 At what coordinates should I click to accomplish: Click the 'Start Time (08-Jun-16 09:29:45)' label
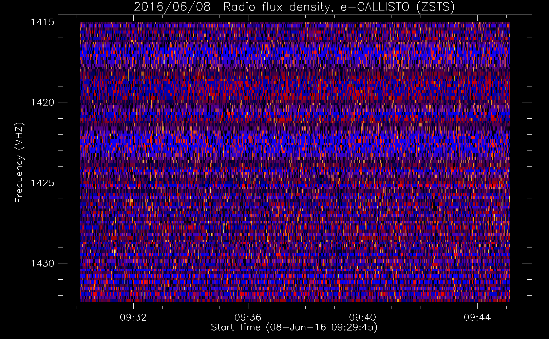(294, 327)
